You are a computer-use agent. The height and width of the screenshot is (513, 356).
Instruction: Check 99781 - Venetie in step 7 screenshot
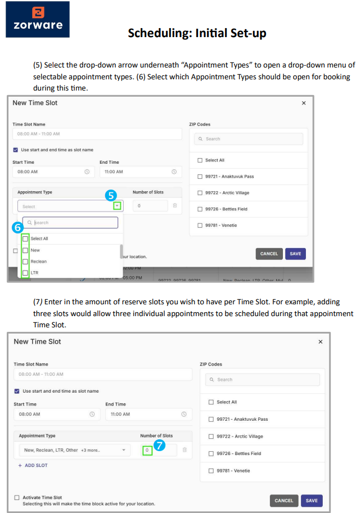point(211,471)
